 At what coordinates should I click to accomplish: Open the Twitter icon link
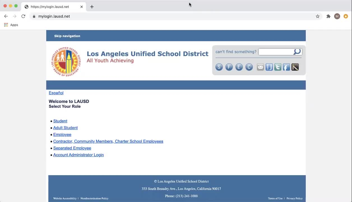point(278,67)
